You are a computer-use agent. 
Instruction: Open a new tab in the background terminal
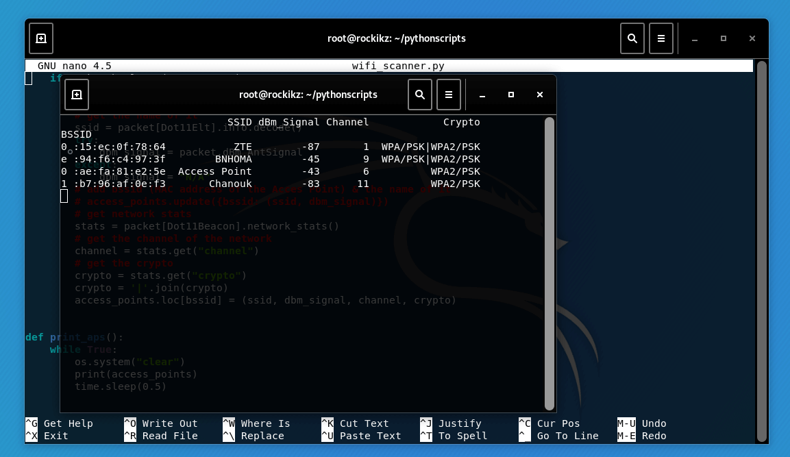[41, 38]
